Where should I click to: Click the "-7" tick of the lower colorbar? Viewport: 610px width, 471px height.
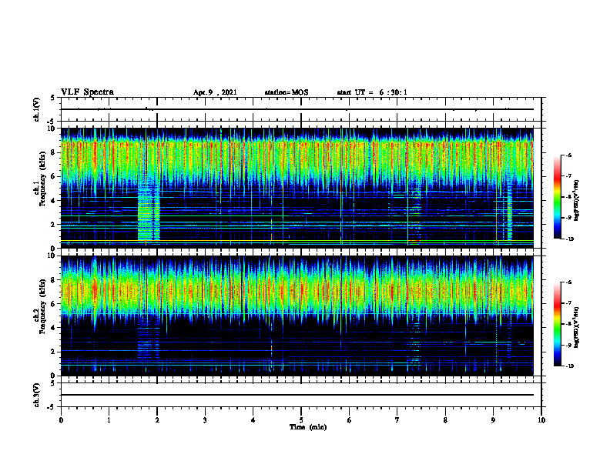point(568,303)
